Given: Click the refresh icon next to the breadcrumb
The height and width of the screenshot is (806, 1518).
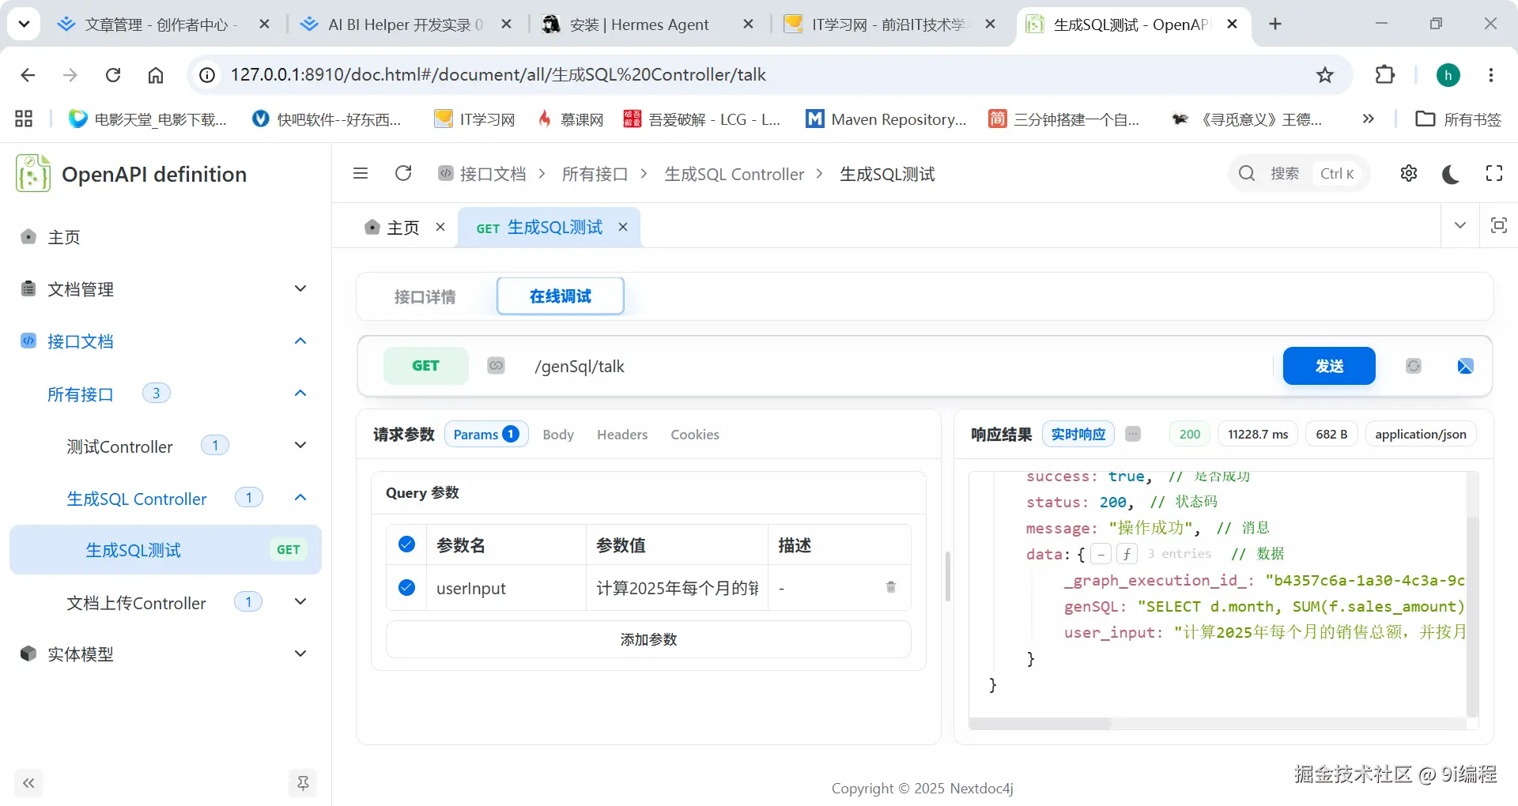Looking at the screenshot, I should (403, 173).
